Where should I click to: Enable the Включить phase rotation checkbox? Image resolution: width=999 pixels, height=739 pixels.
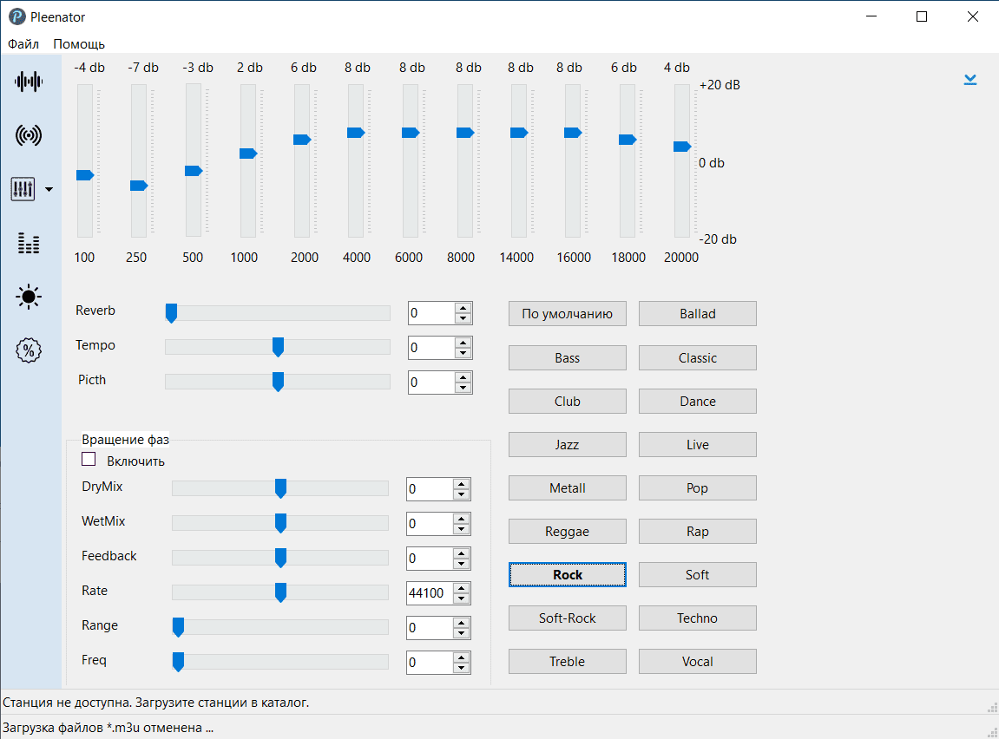pyautogui.click(x=89, y=460)
